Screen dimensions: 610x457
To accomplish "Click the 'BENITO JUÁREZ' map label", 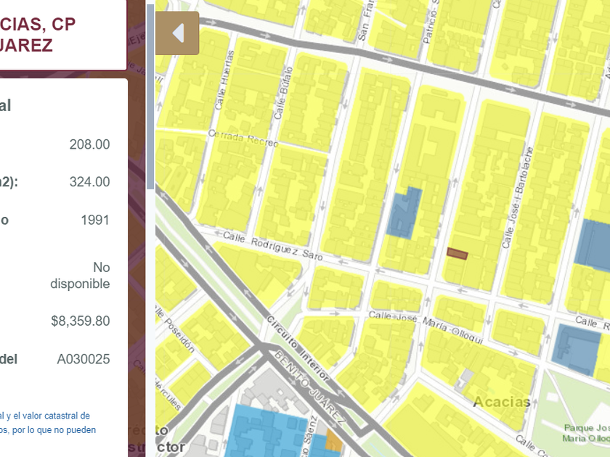I will (x=309, y=387).
